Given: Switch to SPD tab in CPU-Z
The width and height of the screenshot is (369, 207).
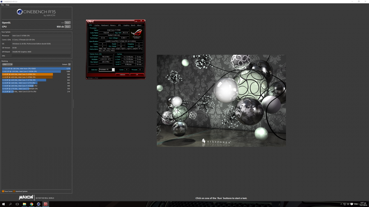Looking at the screenshot, I should coord(119,25).
